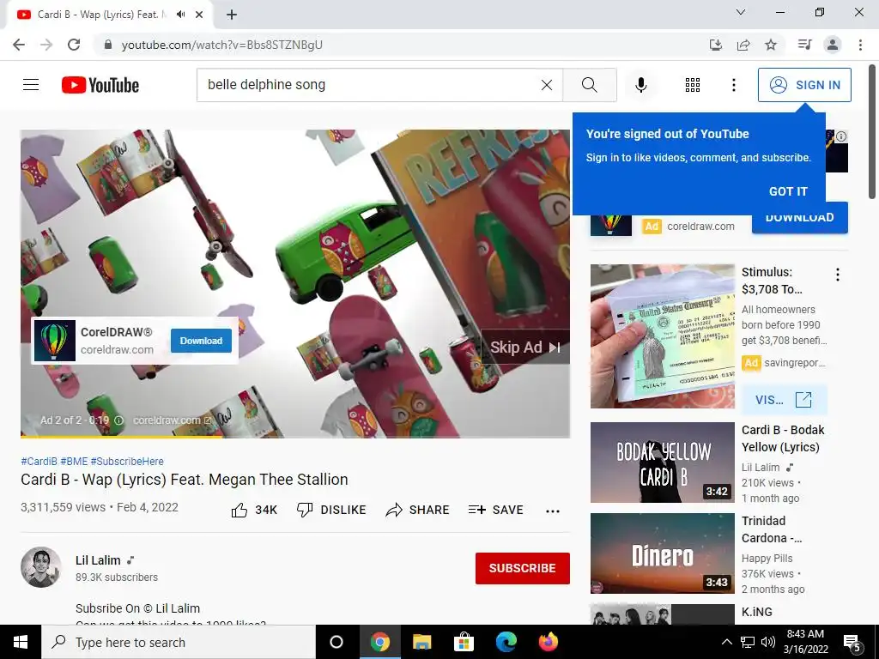Dislike the video with thumbs-down
879x659 pixels.
click(331, 510)
